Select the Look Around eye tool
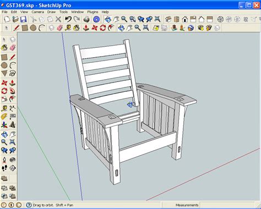The image size is (261, 209). (x=13, y=159)
